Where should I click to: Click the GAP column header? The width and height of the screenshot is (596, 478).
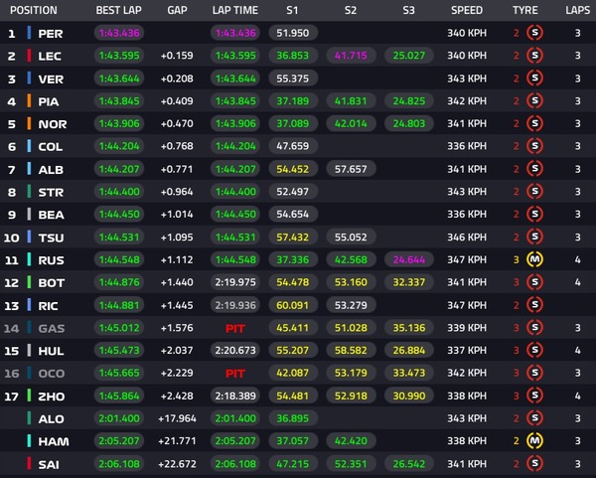coord(177,10)
